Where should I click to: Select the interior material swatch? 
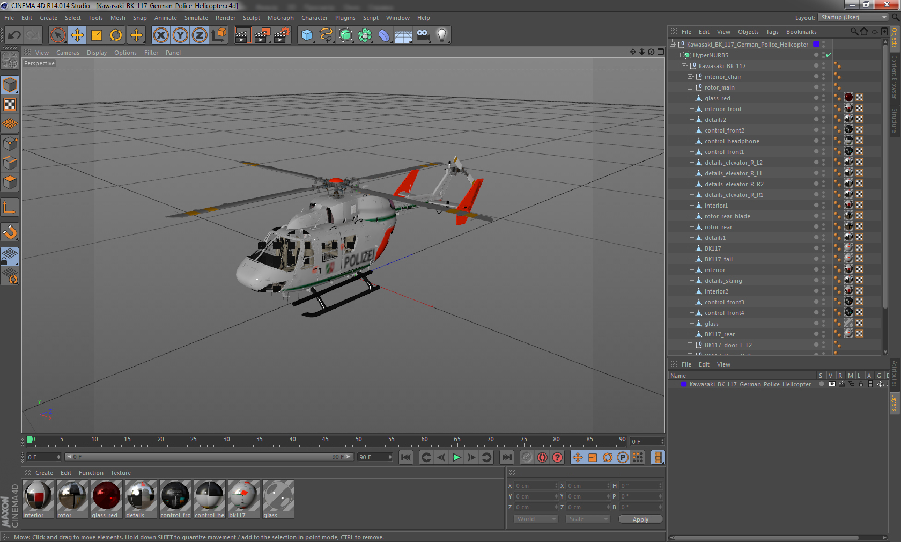pyautogui.click(x=38, y=499)
